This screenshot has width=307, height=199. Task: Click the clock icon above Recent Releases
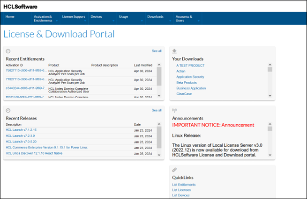[x=8, y=110]
